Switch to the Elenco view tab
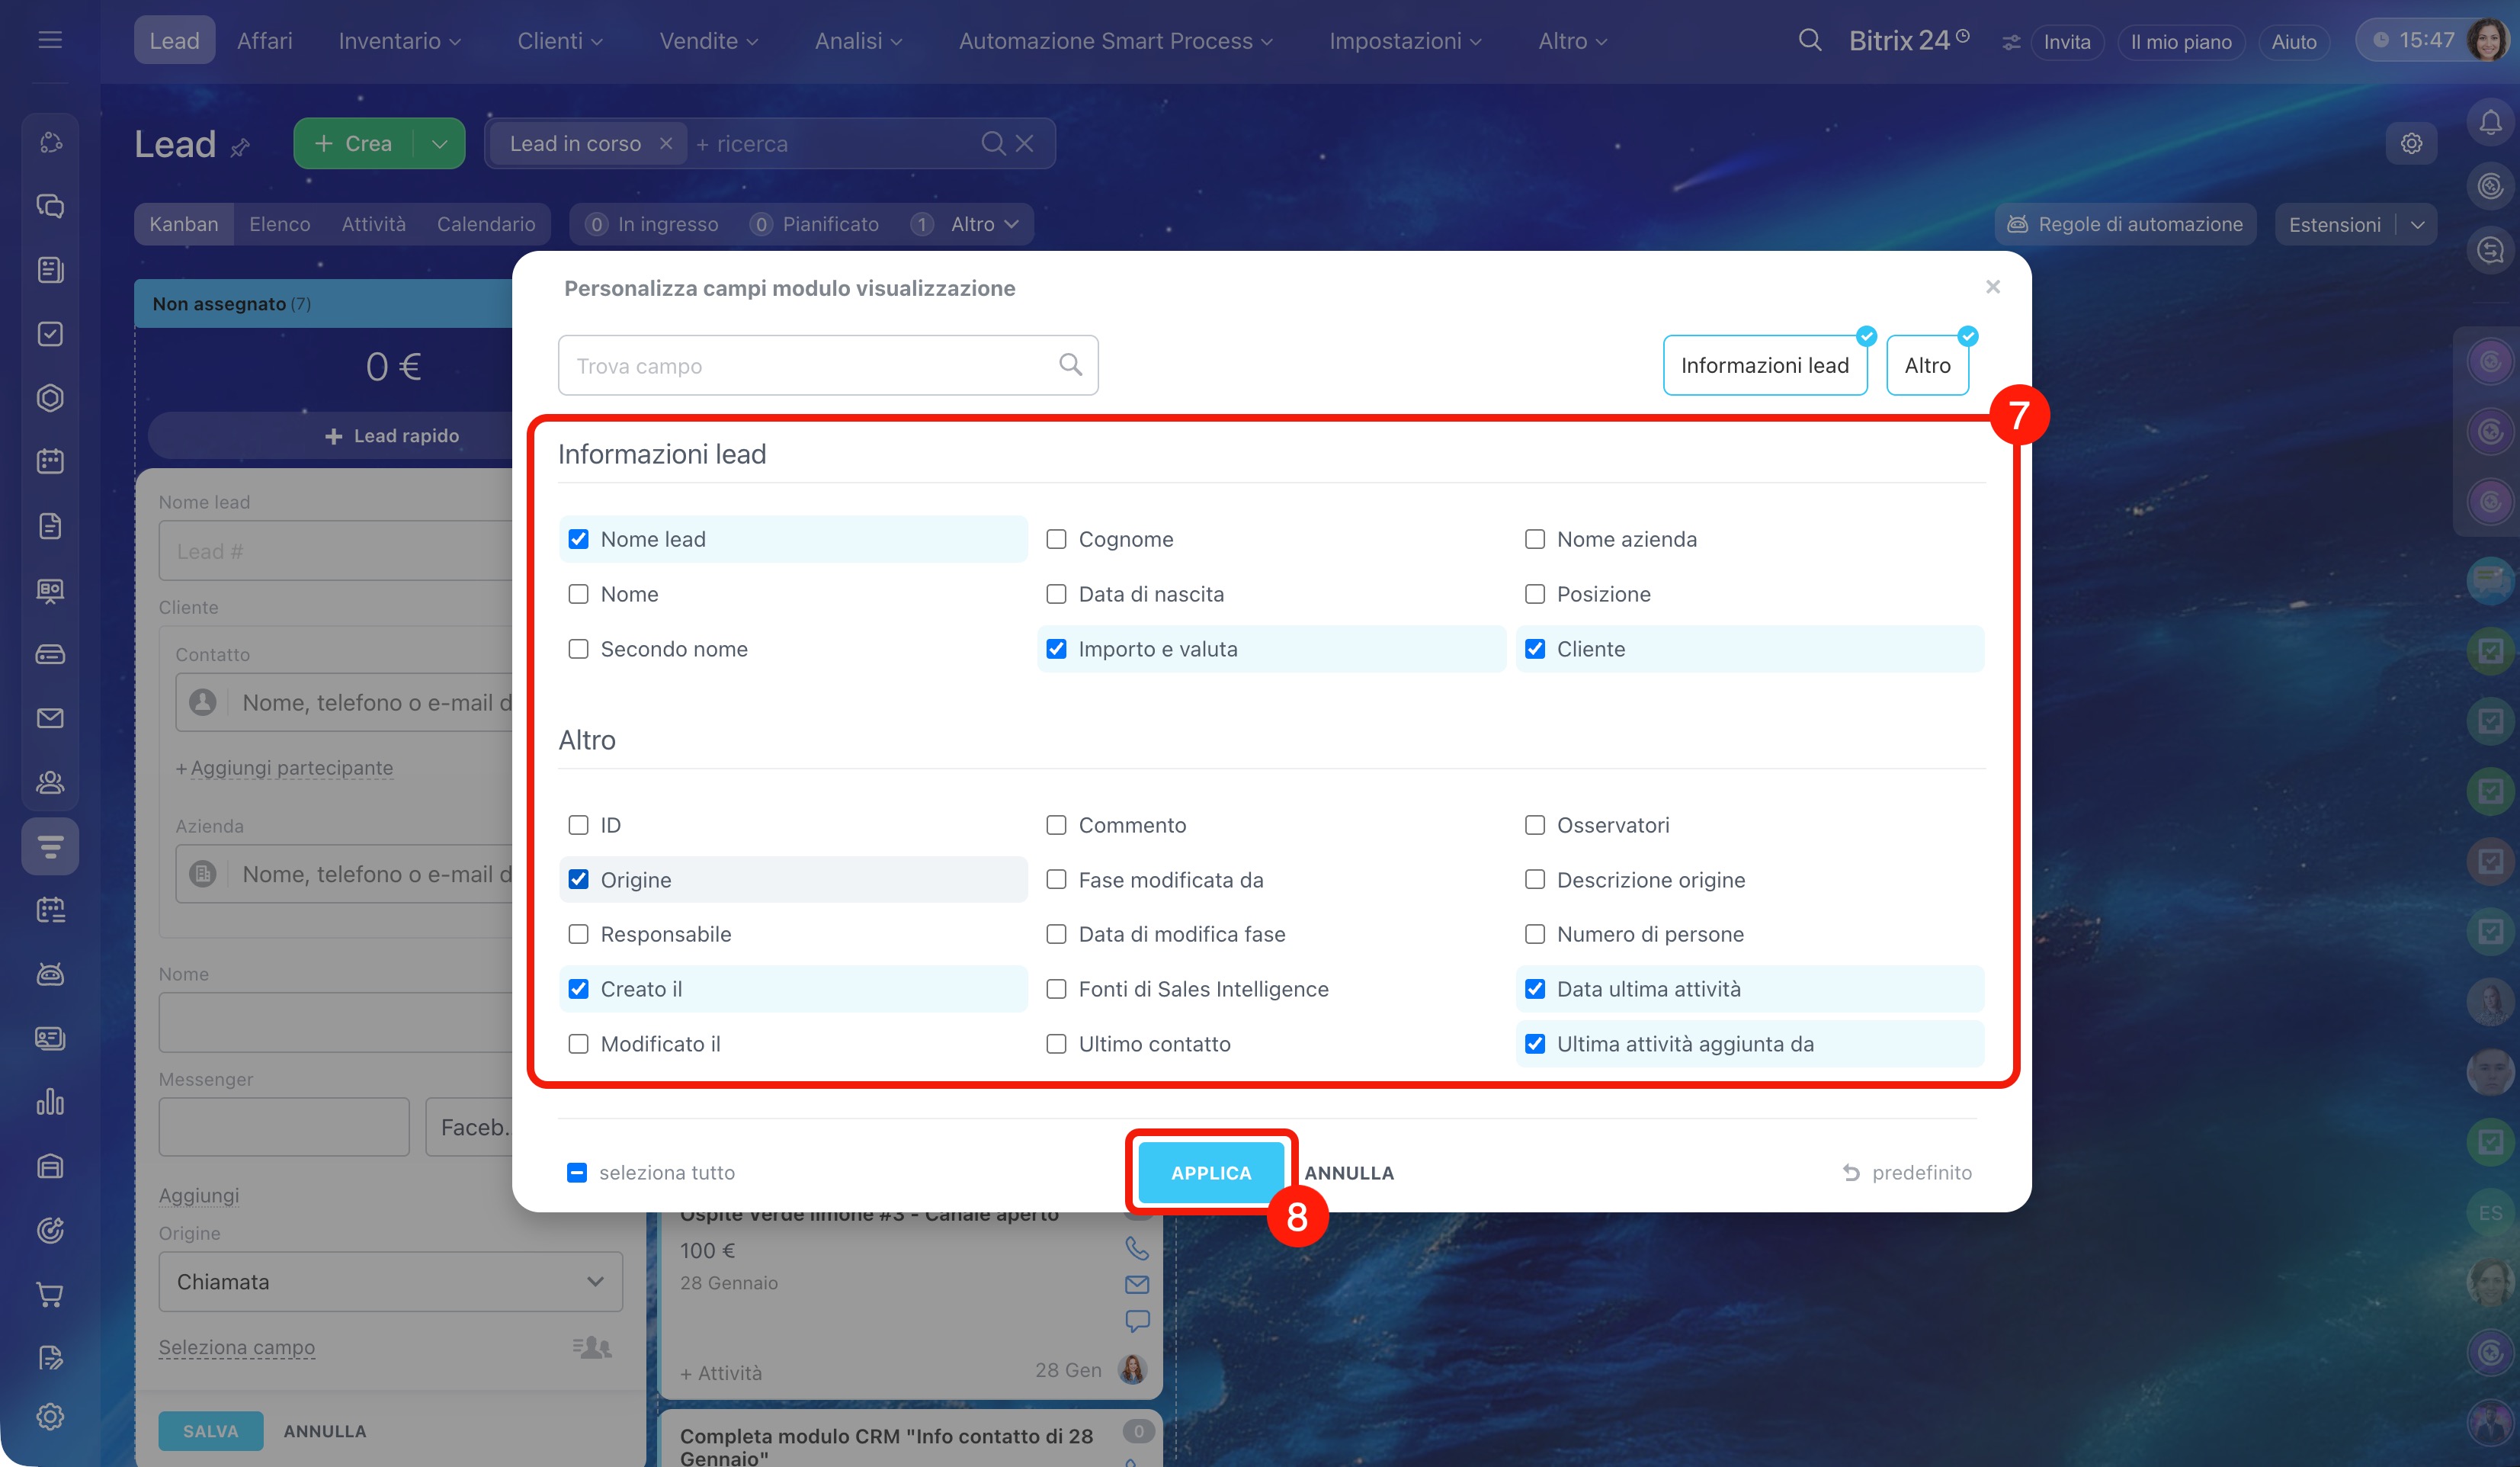2520x1467 pixels. coord(279,224)
